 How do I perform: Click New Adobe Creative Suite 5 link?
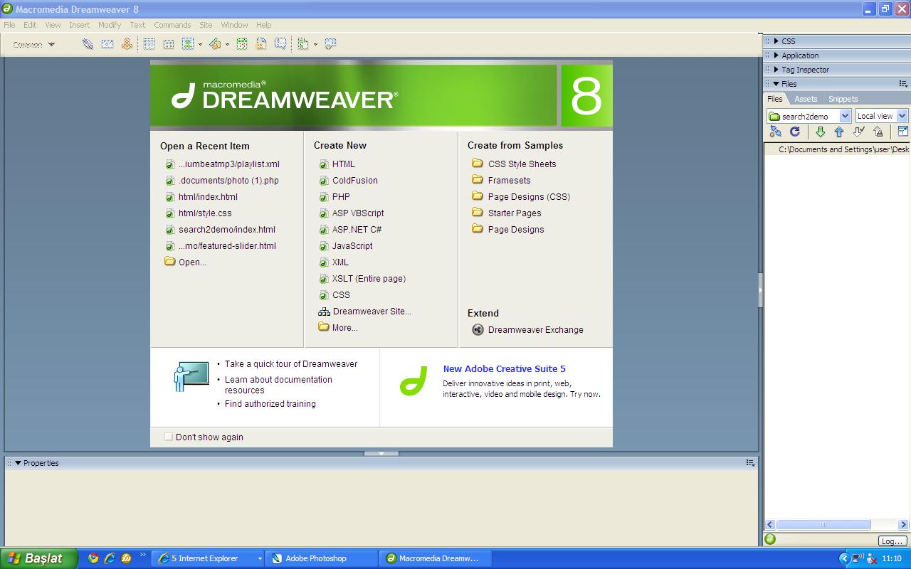[x=504, y=369]
